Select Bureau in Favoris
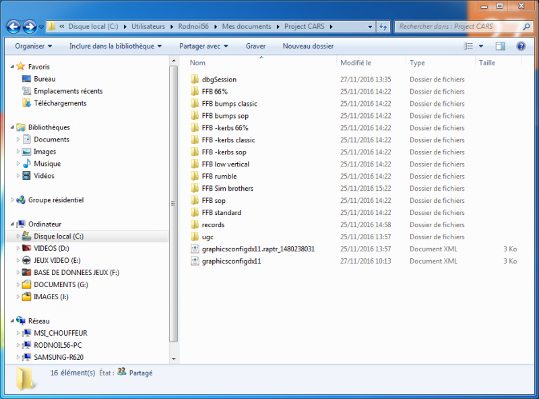 pyautogui.click(x=44, y=79)
